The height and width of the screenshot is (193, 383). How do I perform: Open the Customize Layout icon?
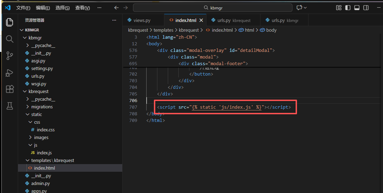point(338,8)
